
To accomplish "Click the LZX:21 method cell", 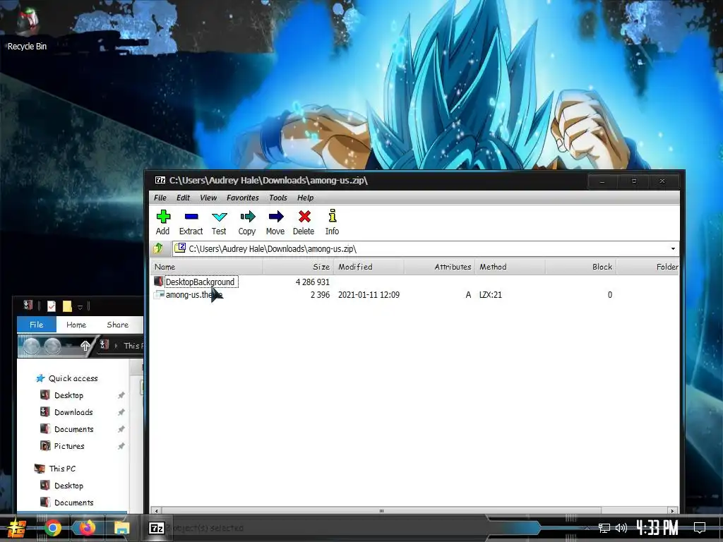I will click(491, 294).
